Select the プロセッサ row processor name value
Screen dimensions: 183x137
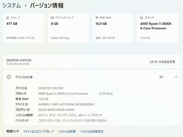[63, 94]
